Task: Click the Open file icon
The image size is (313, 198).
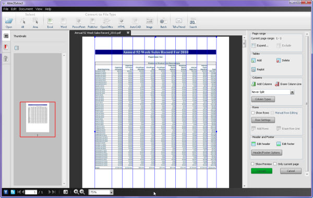Action: (9, 21)
